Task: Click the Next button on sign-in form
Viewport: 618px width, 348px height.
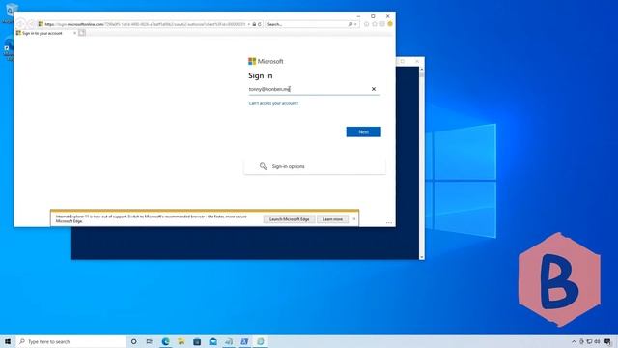Action: point(363,131)
